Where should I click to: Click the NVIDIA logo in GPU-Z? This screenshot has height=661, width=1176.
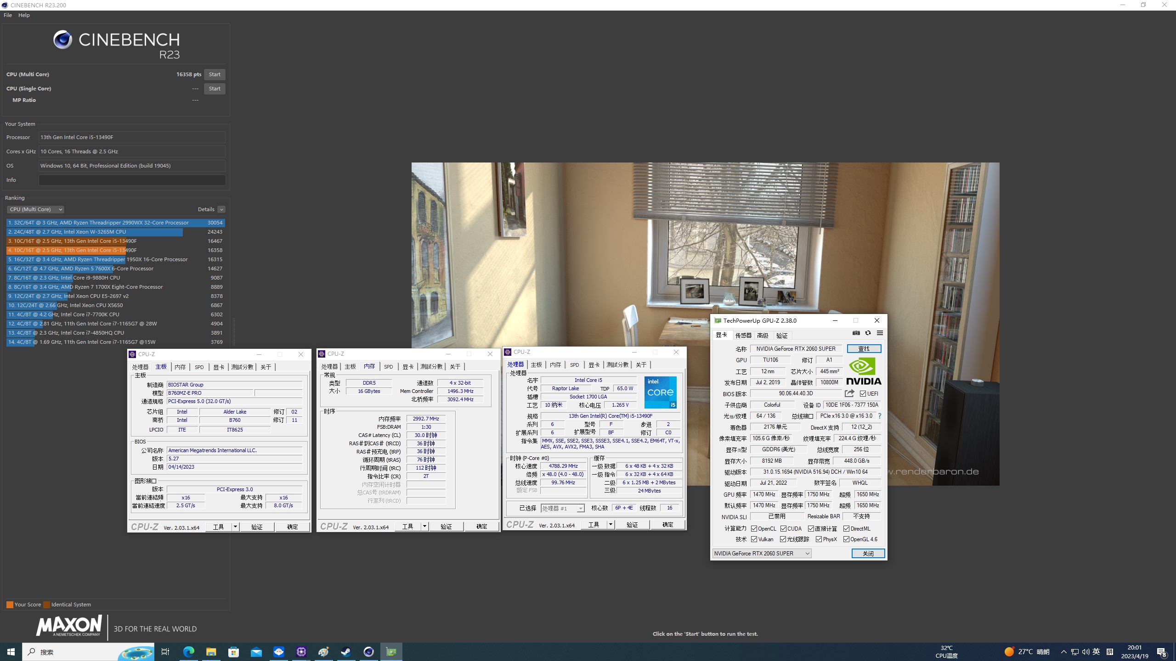(864, 371)
